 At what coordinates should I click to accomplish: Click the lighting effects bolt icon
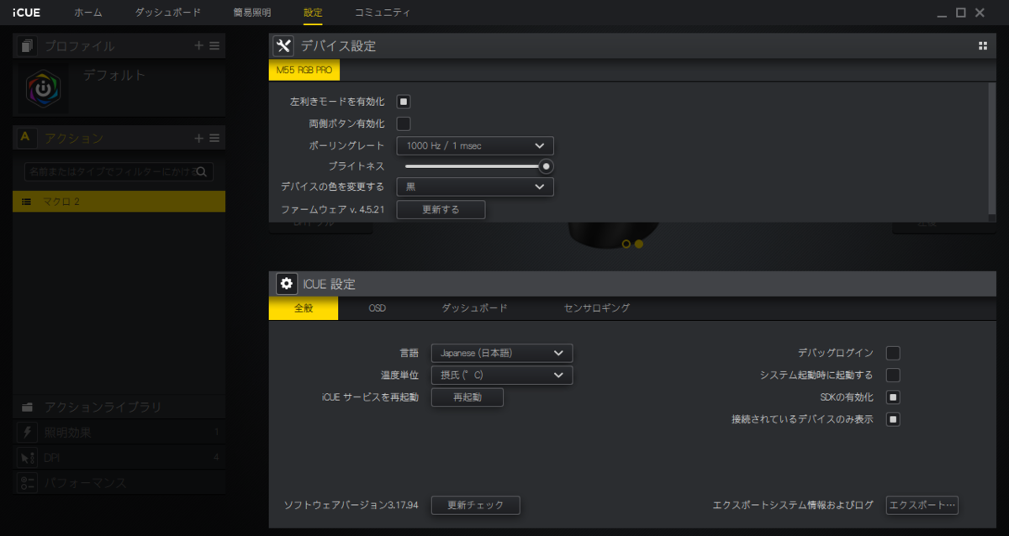coord(27,433)
